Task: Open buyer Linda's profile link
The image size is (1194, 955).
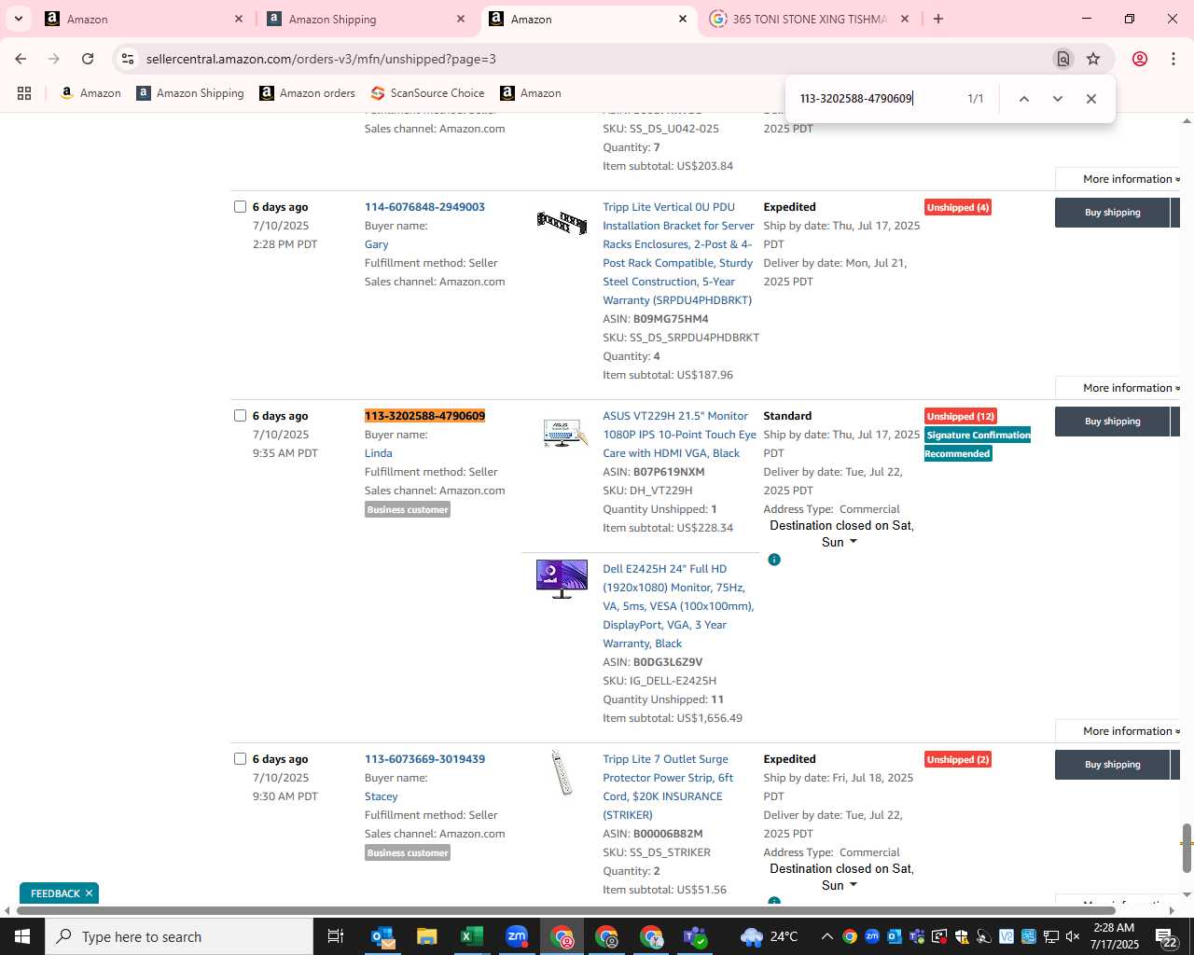Action: coord(378,453)
